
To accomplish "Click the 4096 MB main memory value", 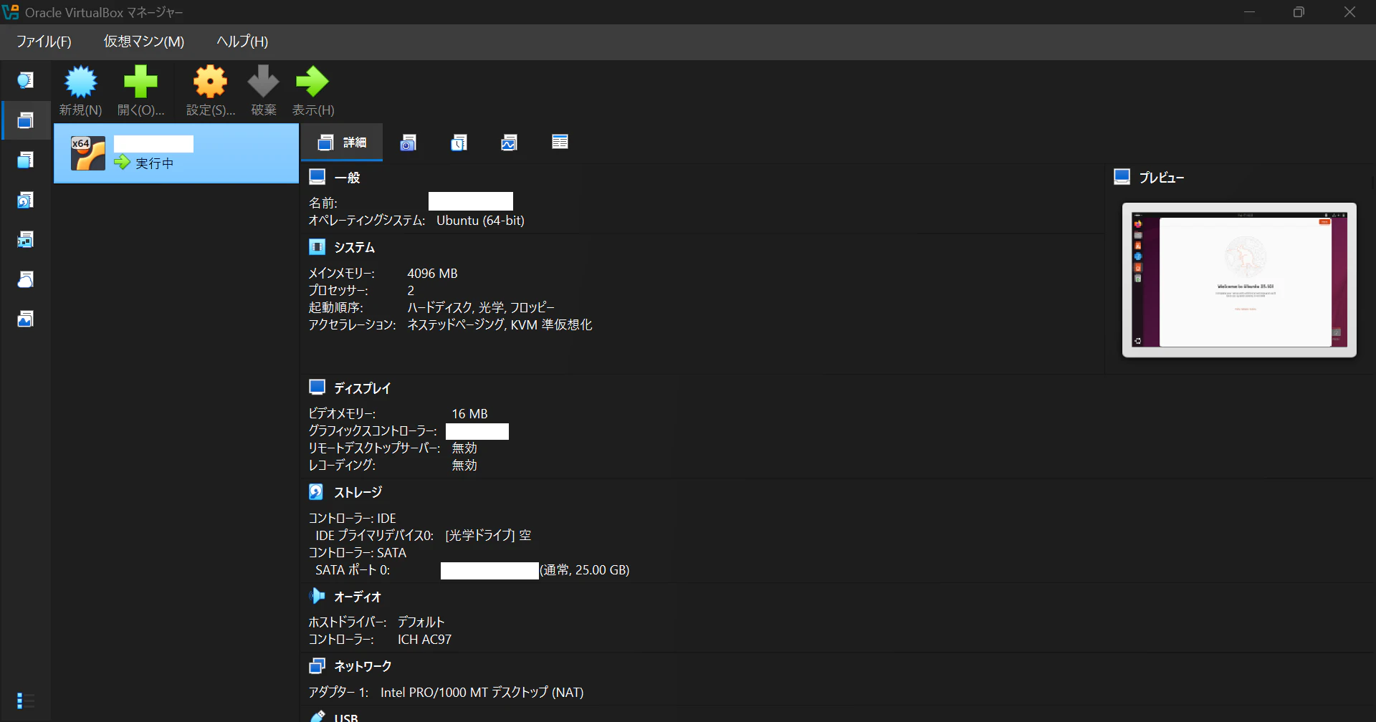I will click(x=432, y=274).
